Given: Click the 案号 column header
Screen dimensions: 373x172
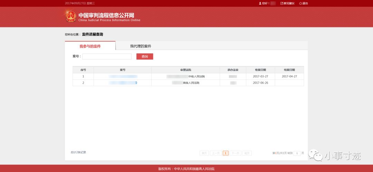Looking at the screenshot, I should coord(123,70).
